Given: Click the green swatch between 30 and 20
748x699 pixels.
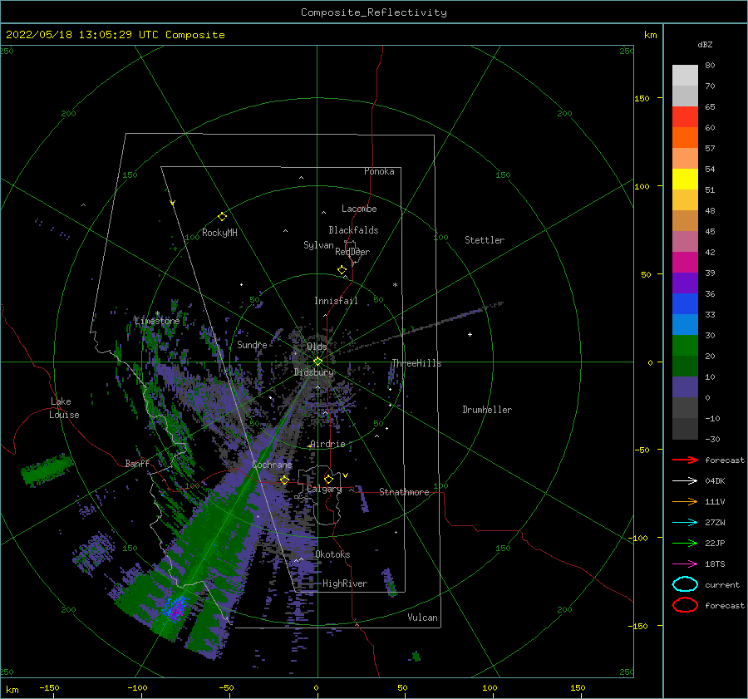Looking at the screenshot, I should tap(685, 345).
